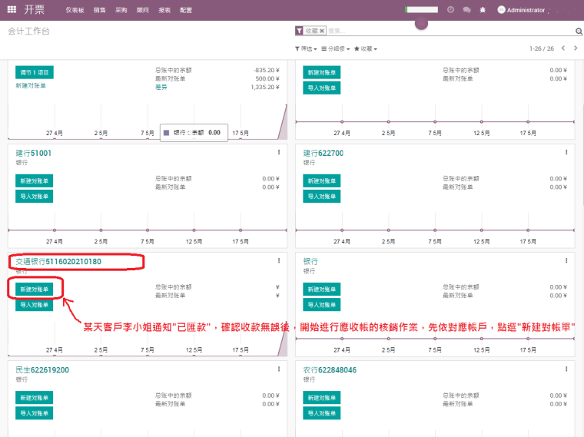Click 新建对账单 on the 农行622848046 card
This screenshot has height=437, width=584.
click(322, 398)
